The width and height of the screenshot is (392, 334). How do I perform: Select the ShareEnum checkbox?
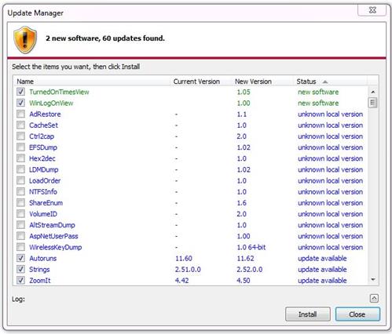(20, 202)
